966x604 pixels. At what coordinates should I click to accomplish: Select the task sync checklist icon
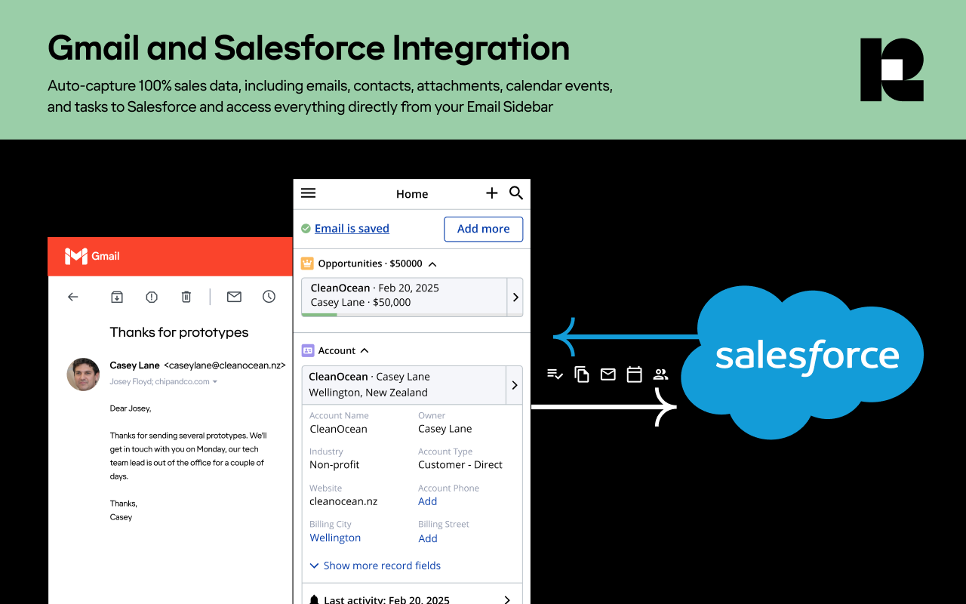pyautogui.click(x=555, y=374)
